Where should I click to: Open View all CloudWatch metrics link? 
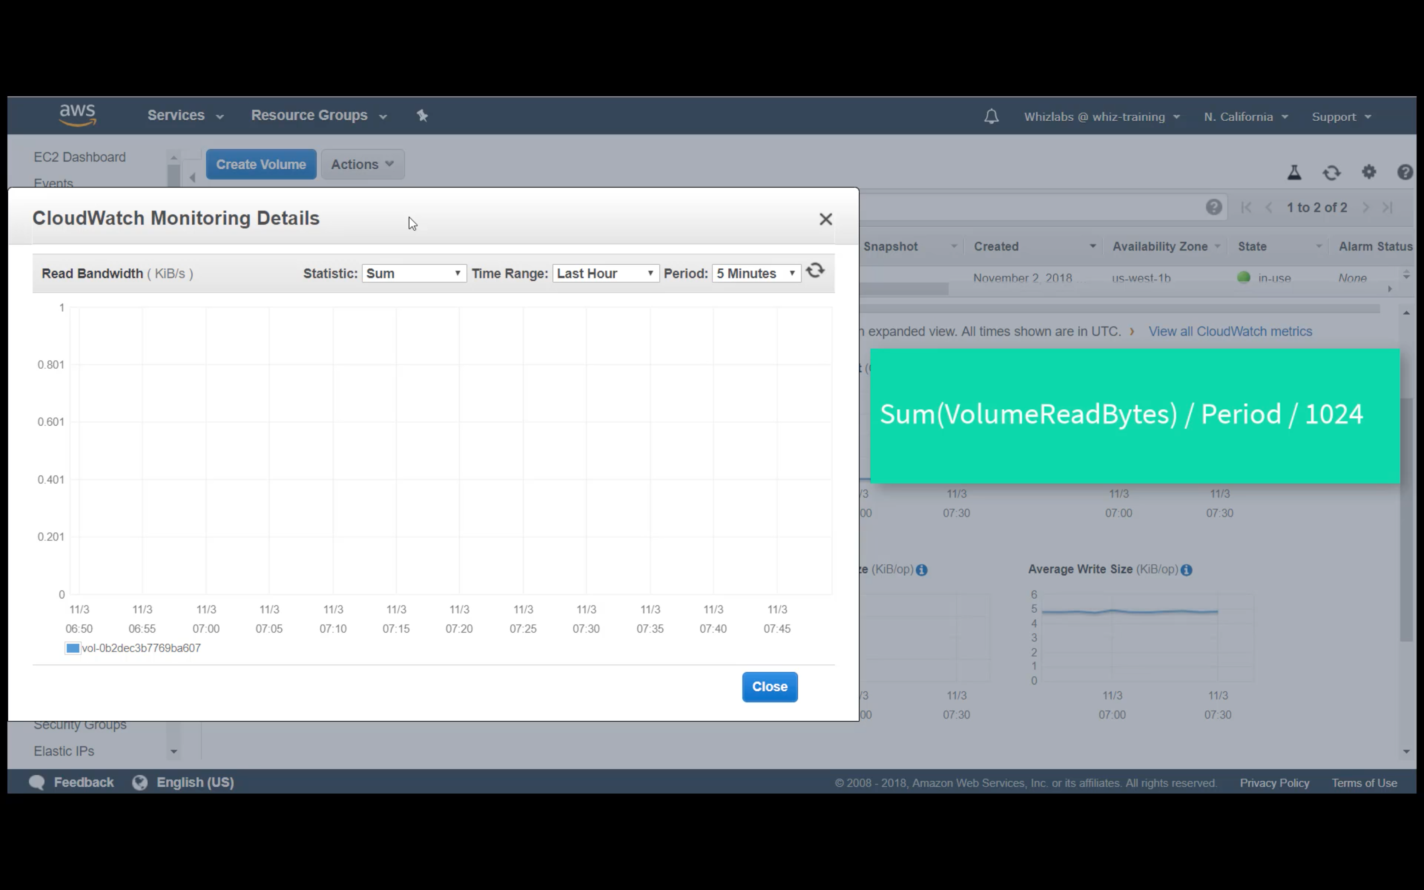[x=1230, y=331]
